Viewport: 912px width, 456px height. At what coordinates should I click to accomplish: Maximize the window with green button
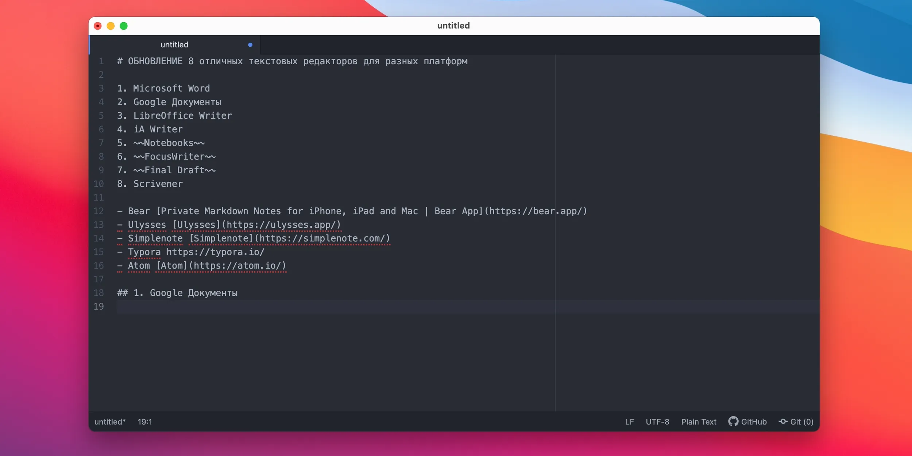(x=124, y=26)
